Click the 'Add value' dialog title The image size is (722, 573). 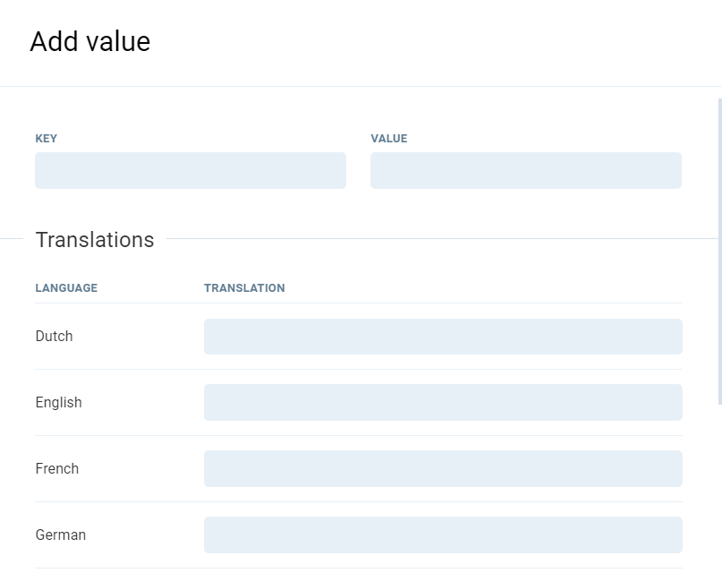[x=89, y=42]
